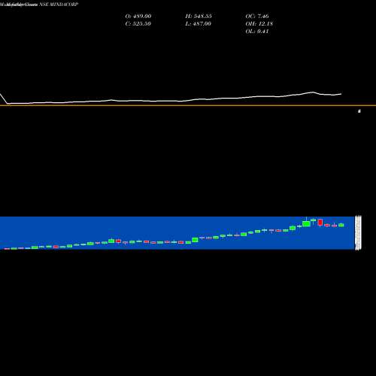
Task: Click the tallest red candlestick near the price peak
Action: pos(320,222)
